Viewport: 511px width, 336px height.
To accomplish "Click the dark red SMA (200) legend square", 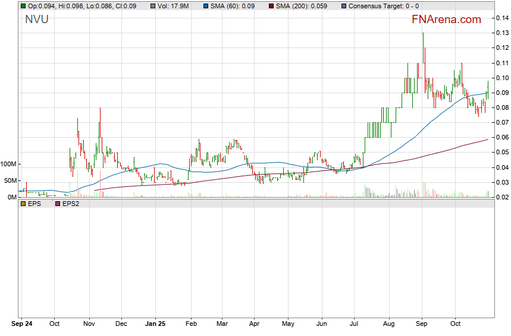I will (x=272, y=6).
